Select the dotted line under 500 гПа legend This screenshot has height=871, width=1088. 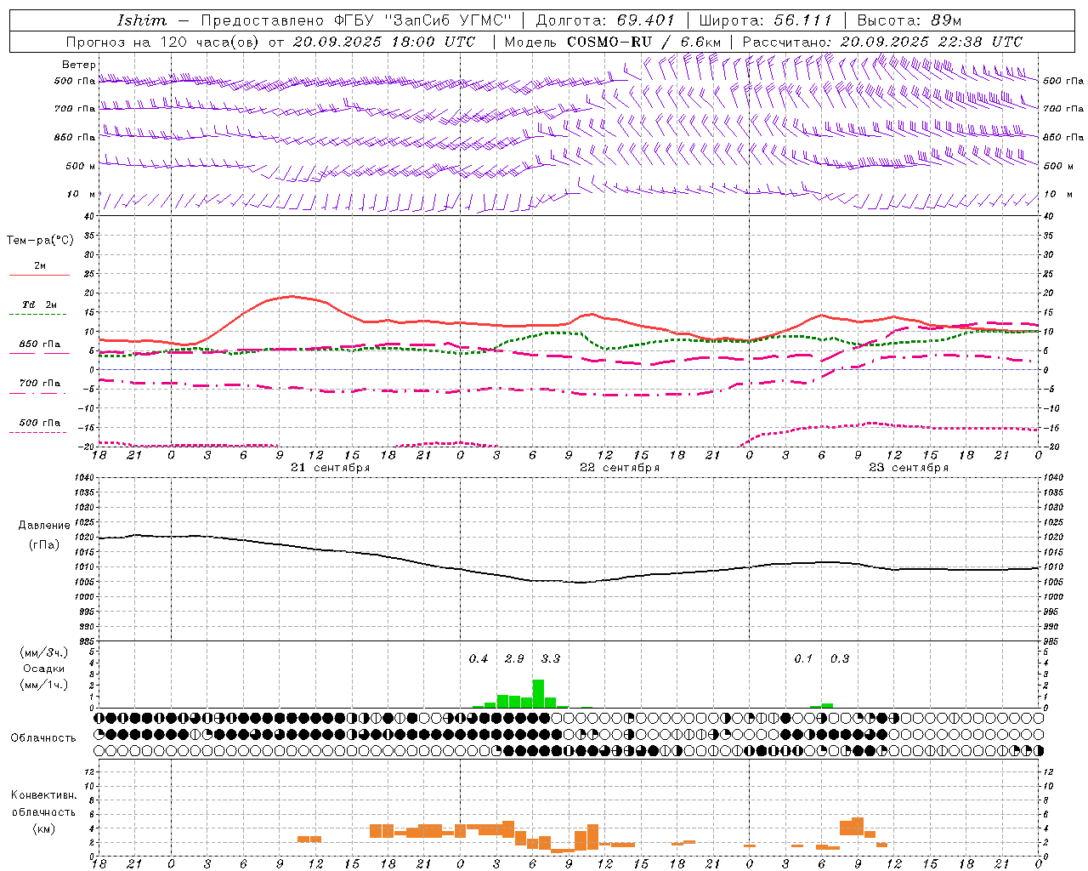pos(39,432)
